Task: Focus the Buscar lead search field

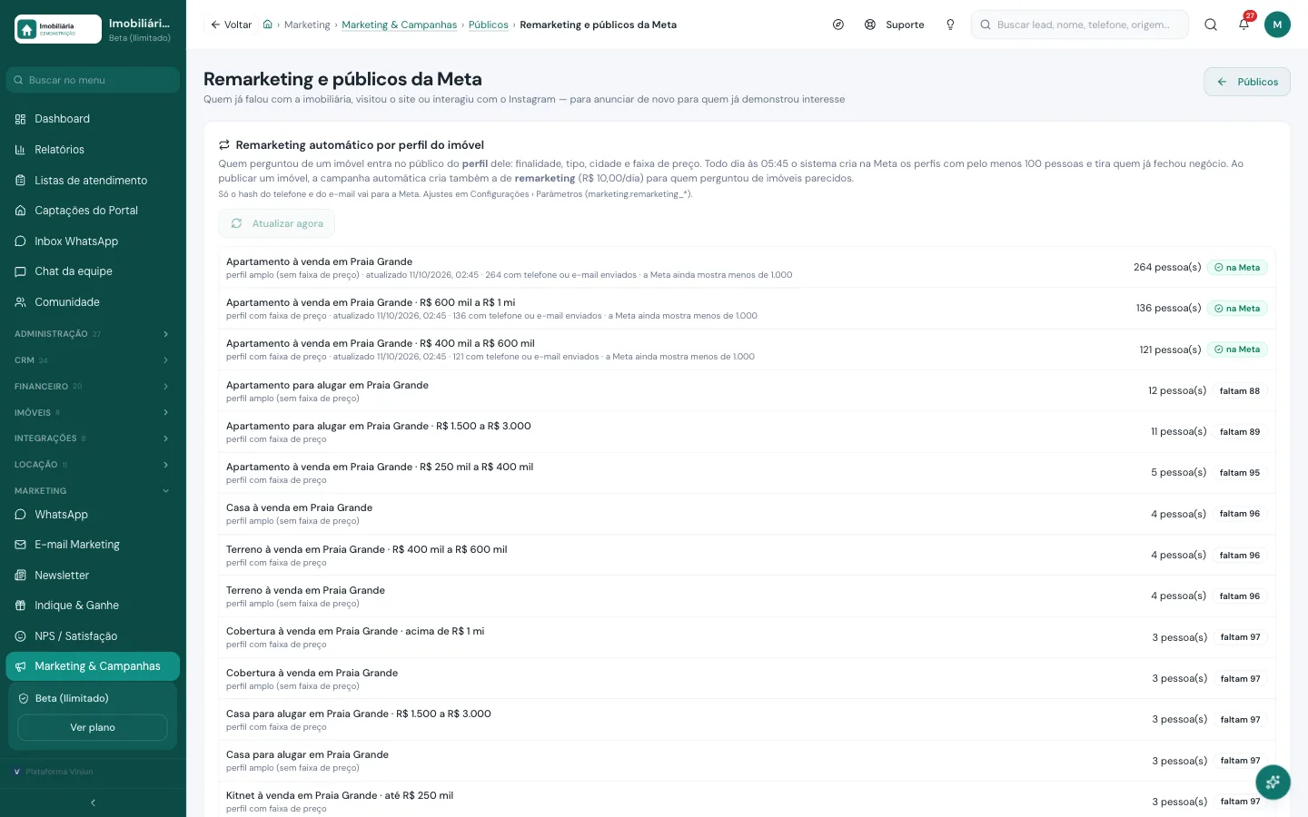Action: click(1080, 25)
